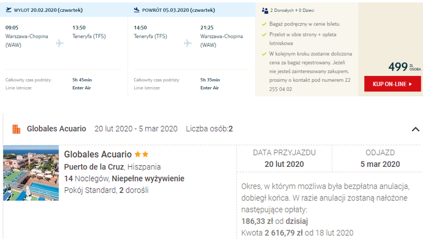This screenshot has width=423, height=239.
Task: Click the checkmark beside Przelot w obie strony
Action: pyautogui.click(x=264, y=35)
